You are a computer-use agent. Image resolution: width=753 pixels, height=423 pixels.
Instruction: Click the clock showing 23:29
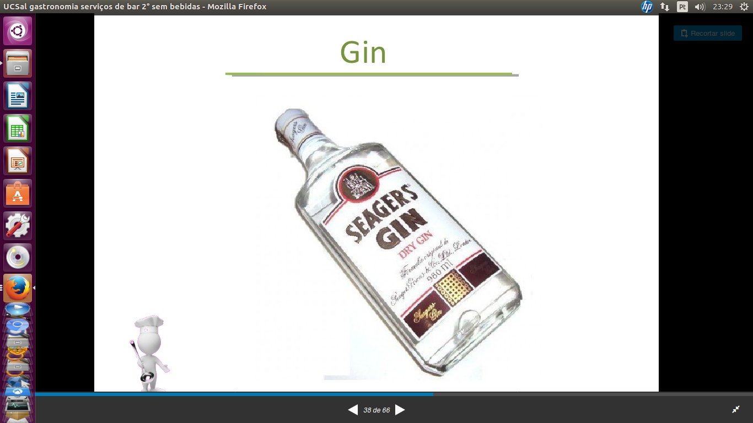[x=722, y=7]
